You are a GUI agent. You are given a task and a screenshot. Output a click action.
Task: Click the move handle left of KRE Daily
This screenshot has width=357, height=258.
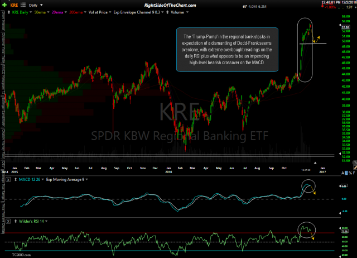[x=9, y=12]
